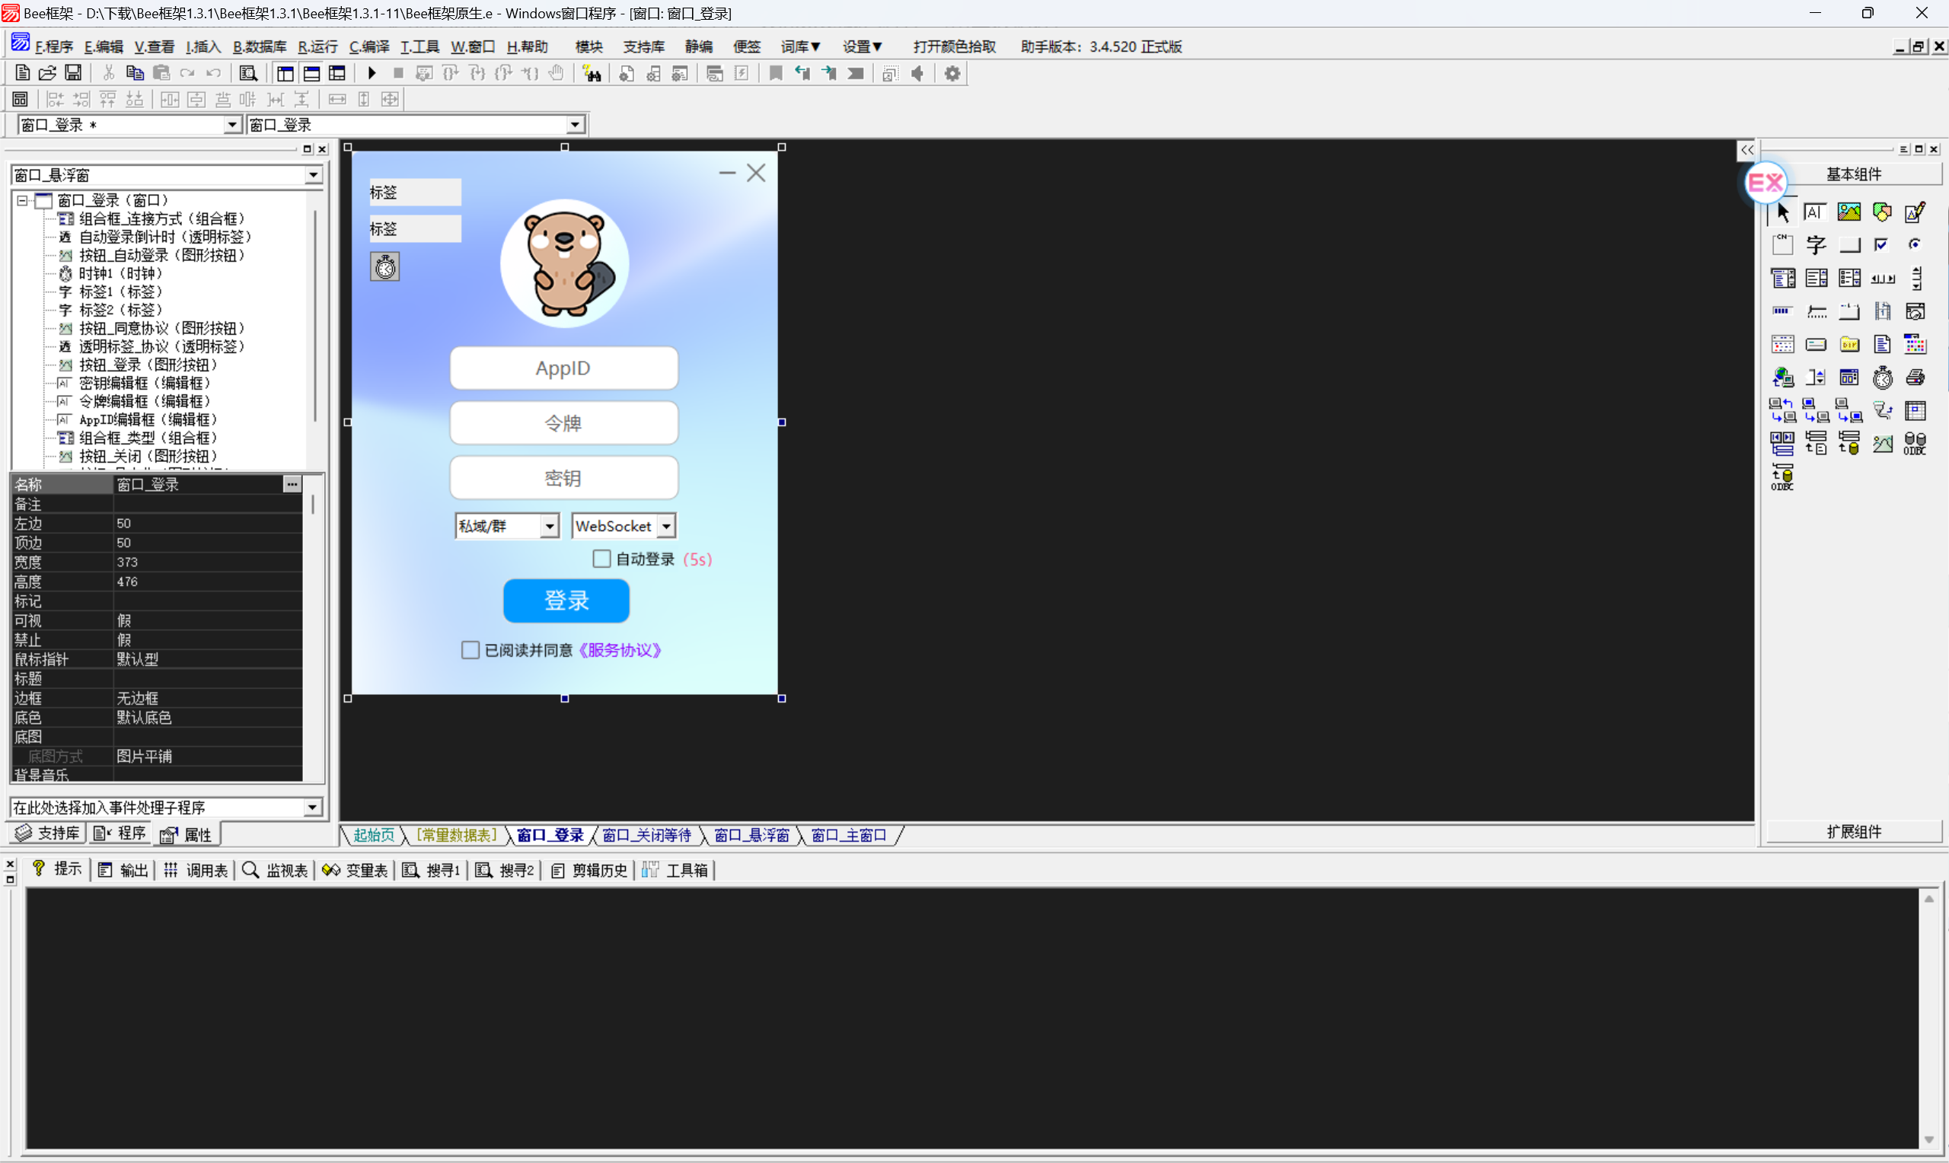Expand the event handler selection dropdown
The image size is (1949, 1163).
pos(312,808)
